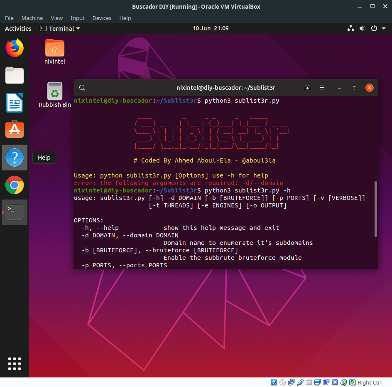This screenshot has width=392, height=387.
Task: Open the Help app in the dock
Action: [15, 158]
